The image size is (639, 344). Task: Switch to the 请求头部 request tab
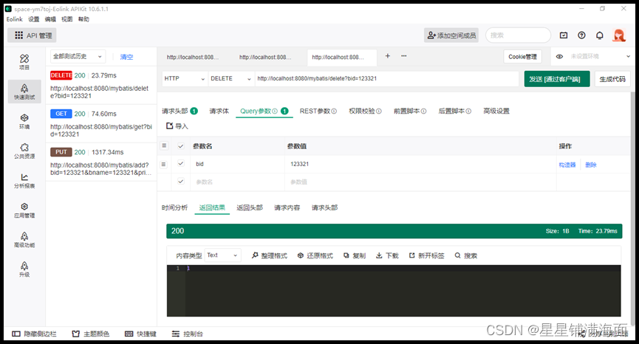[x=180, y=111]
